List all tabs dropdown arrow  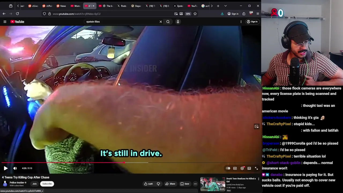tap(225, 6)
